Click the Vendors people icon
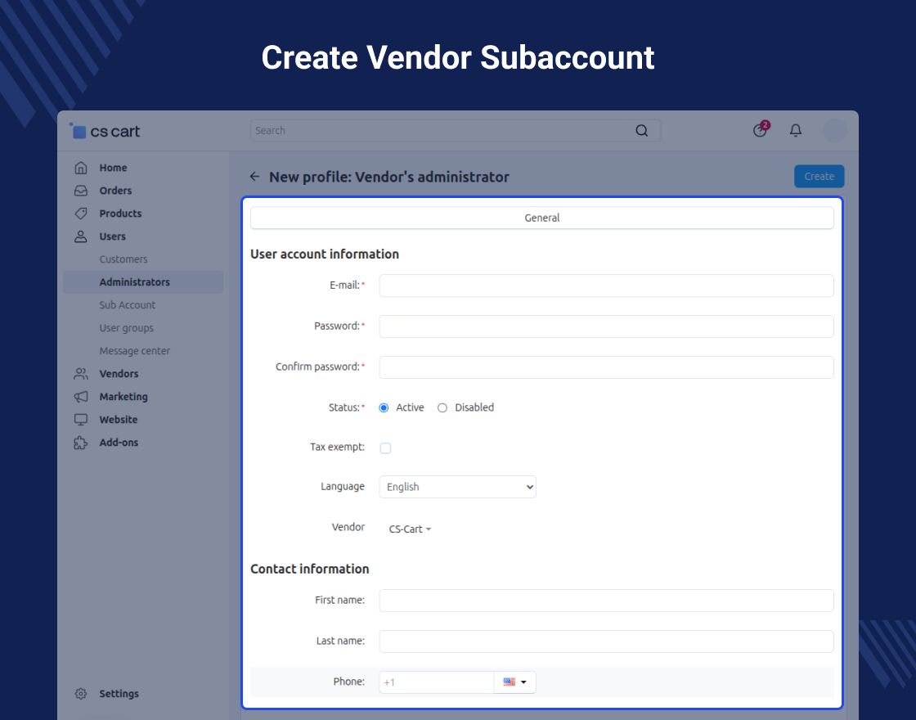The height and width of the screenshot is (720, 916). coord(81,373)
